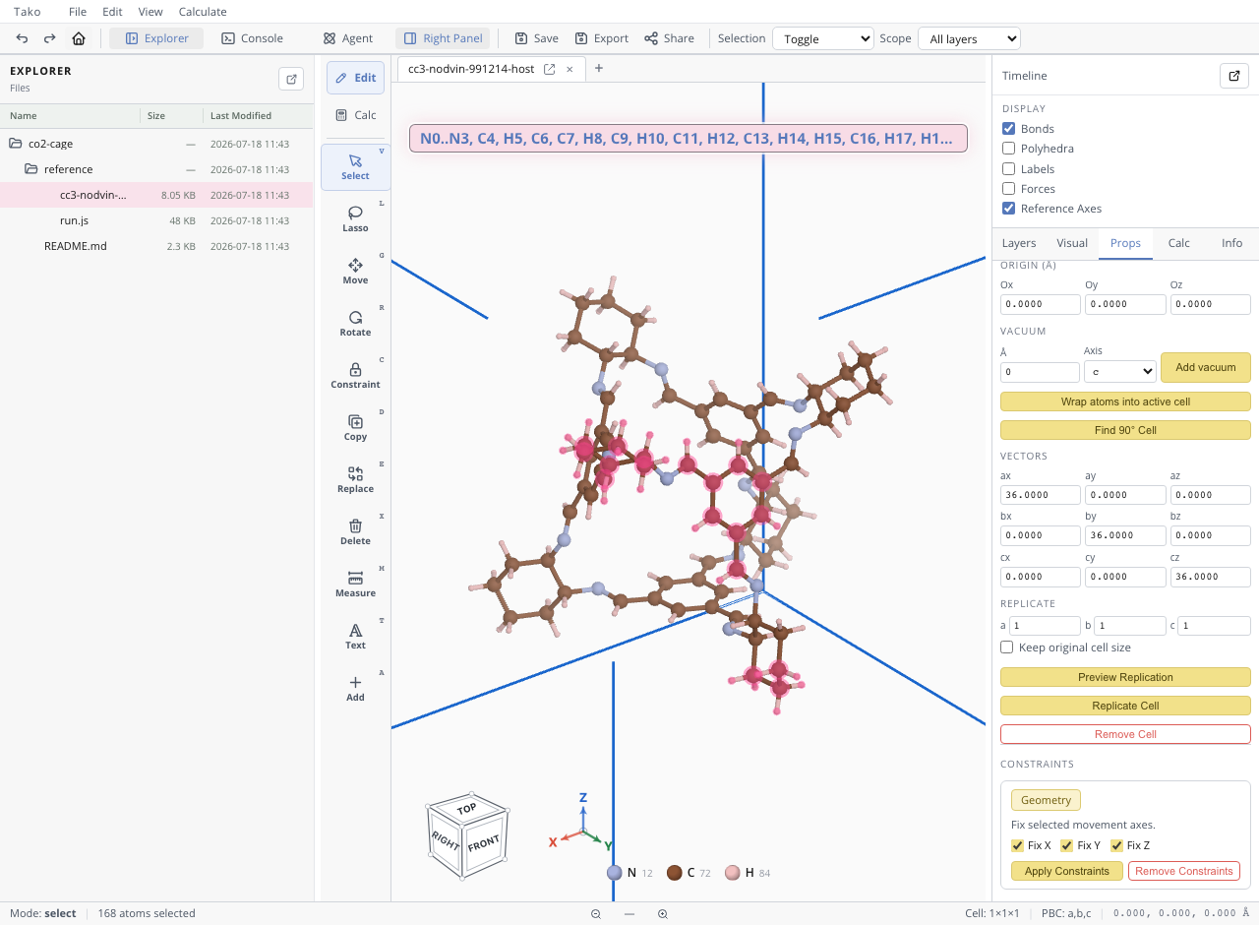Switch to Edit mode

[x=355, y=78]
